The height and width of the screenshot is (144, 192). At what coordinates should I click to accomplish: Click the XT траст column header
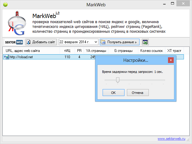[x=174, y=51]
